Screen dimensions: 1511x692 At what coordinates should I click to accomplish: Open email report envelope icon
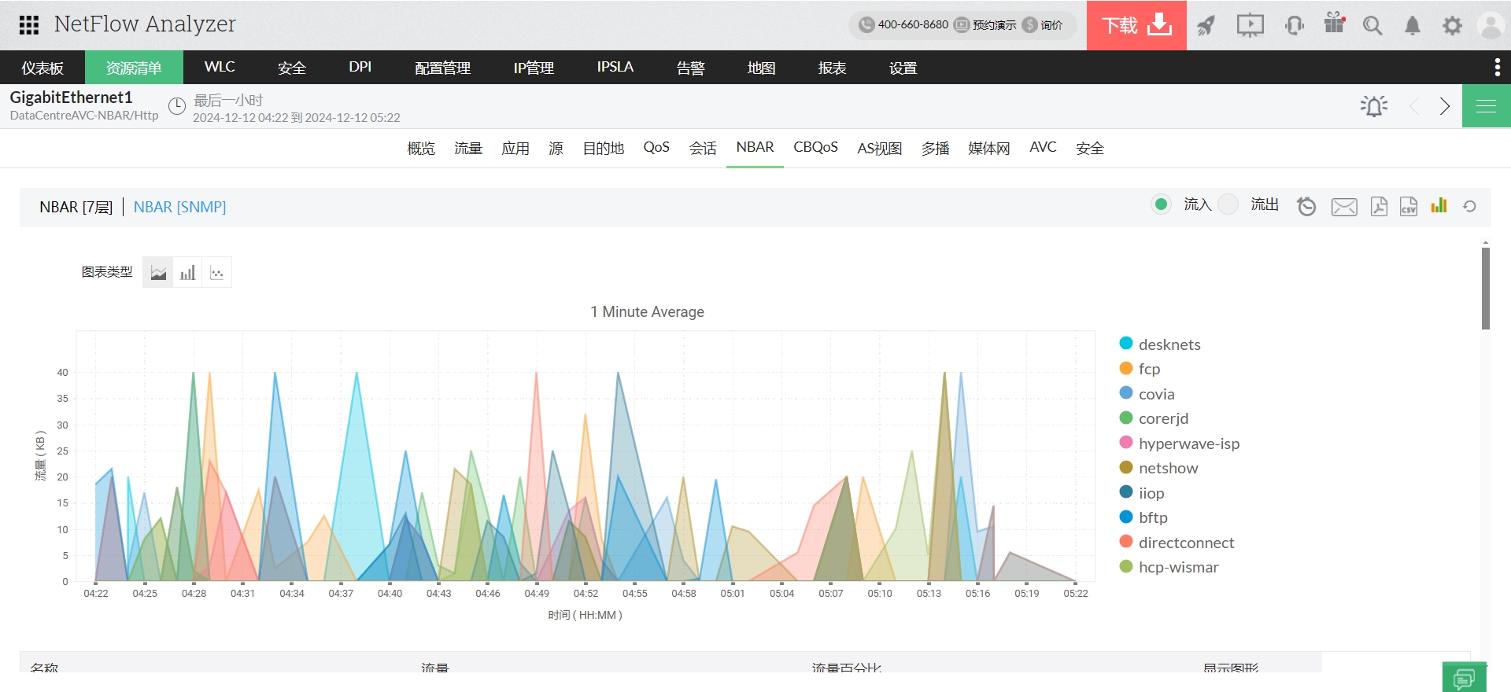tap(1343, 207)
